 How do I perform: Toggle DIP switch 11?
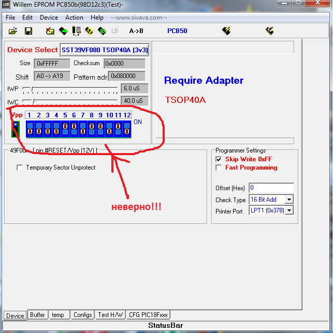[x=118, y=129]
